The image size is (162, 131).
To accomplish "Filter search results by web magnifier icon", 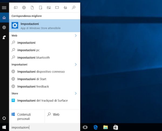I will coord(73,8).
